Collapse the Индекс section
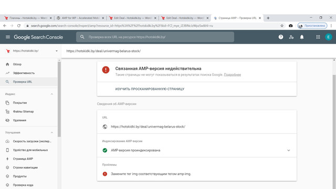The width and height of the screenshot is (336, 189). (x=51, y=94)
